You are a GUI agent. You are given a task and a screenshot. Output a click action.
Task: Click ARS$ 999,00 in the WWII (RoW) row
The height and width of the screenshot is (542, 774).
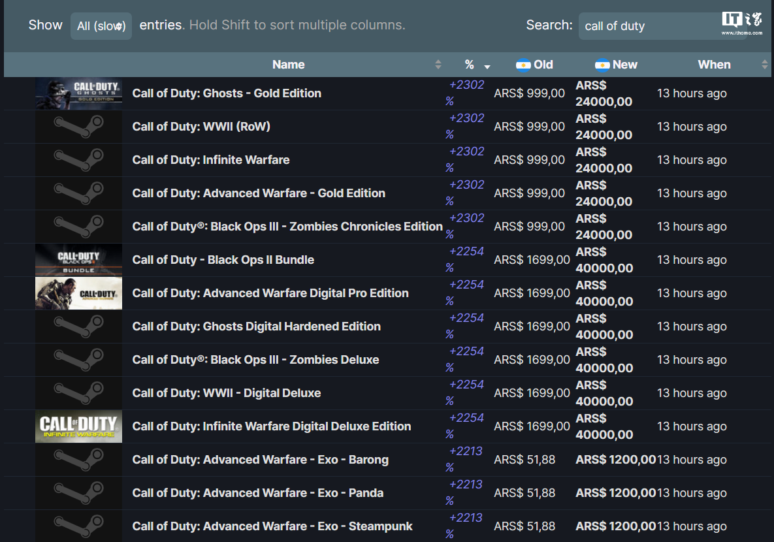[x=529, y=127]
